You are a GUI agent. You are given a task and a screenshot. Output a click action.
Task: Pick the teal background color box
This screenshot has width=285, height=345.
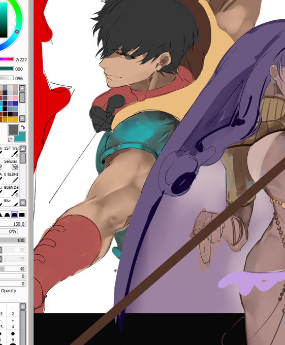tap(20, 137)
